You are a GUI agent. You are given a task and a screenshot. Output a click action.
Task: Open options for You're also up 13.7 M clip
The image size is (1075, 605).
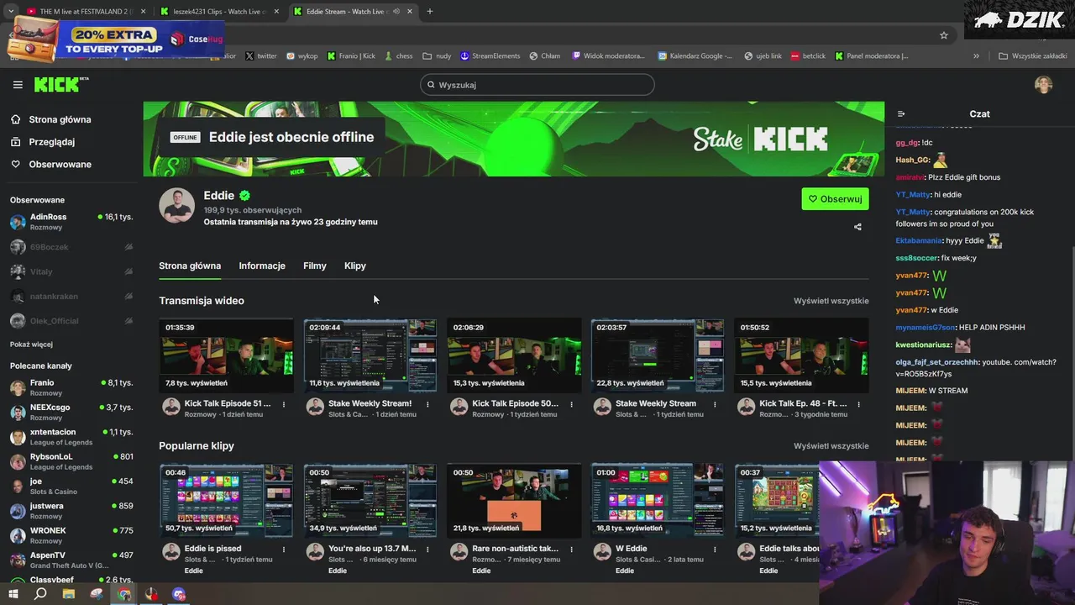427,550
